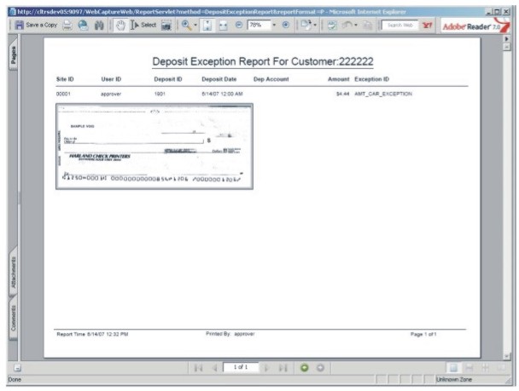Click the Save a Copy button
The width and height of the screenshot is (519, 391).
(32, 27)
